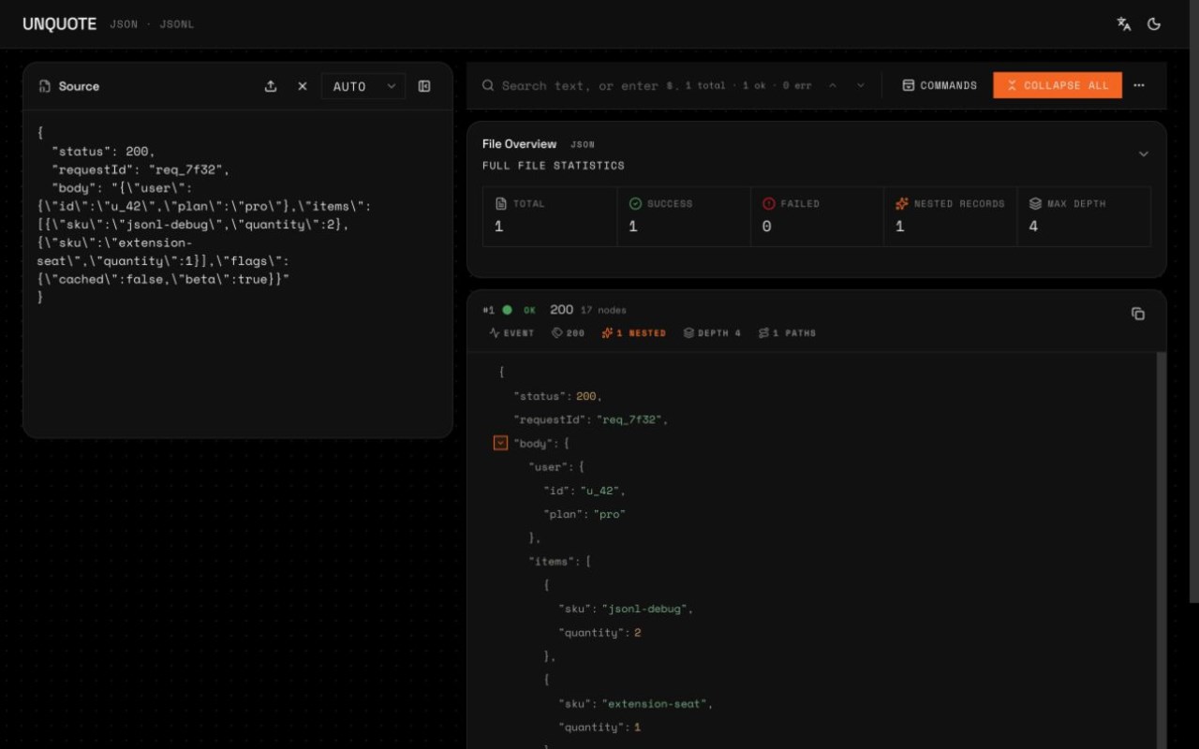Click the JSONL header link

[x=176, y=24]
